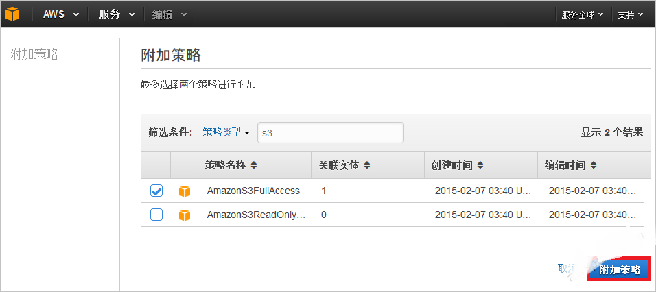
Task: Click the 显示 2 个结果 count text
Action: coord(611,133)
